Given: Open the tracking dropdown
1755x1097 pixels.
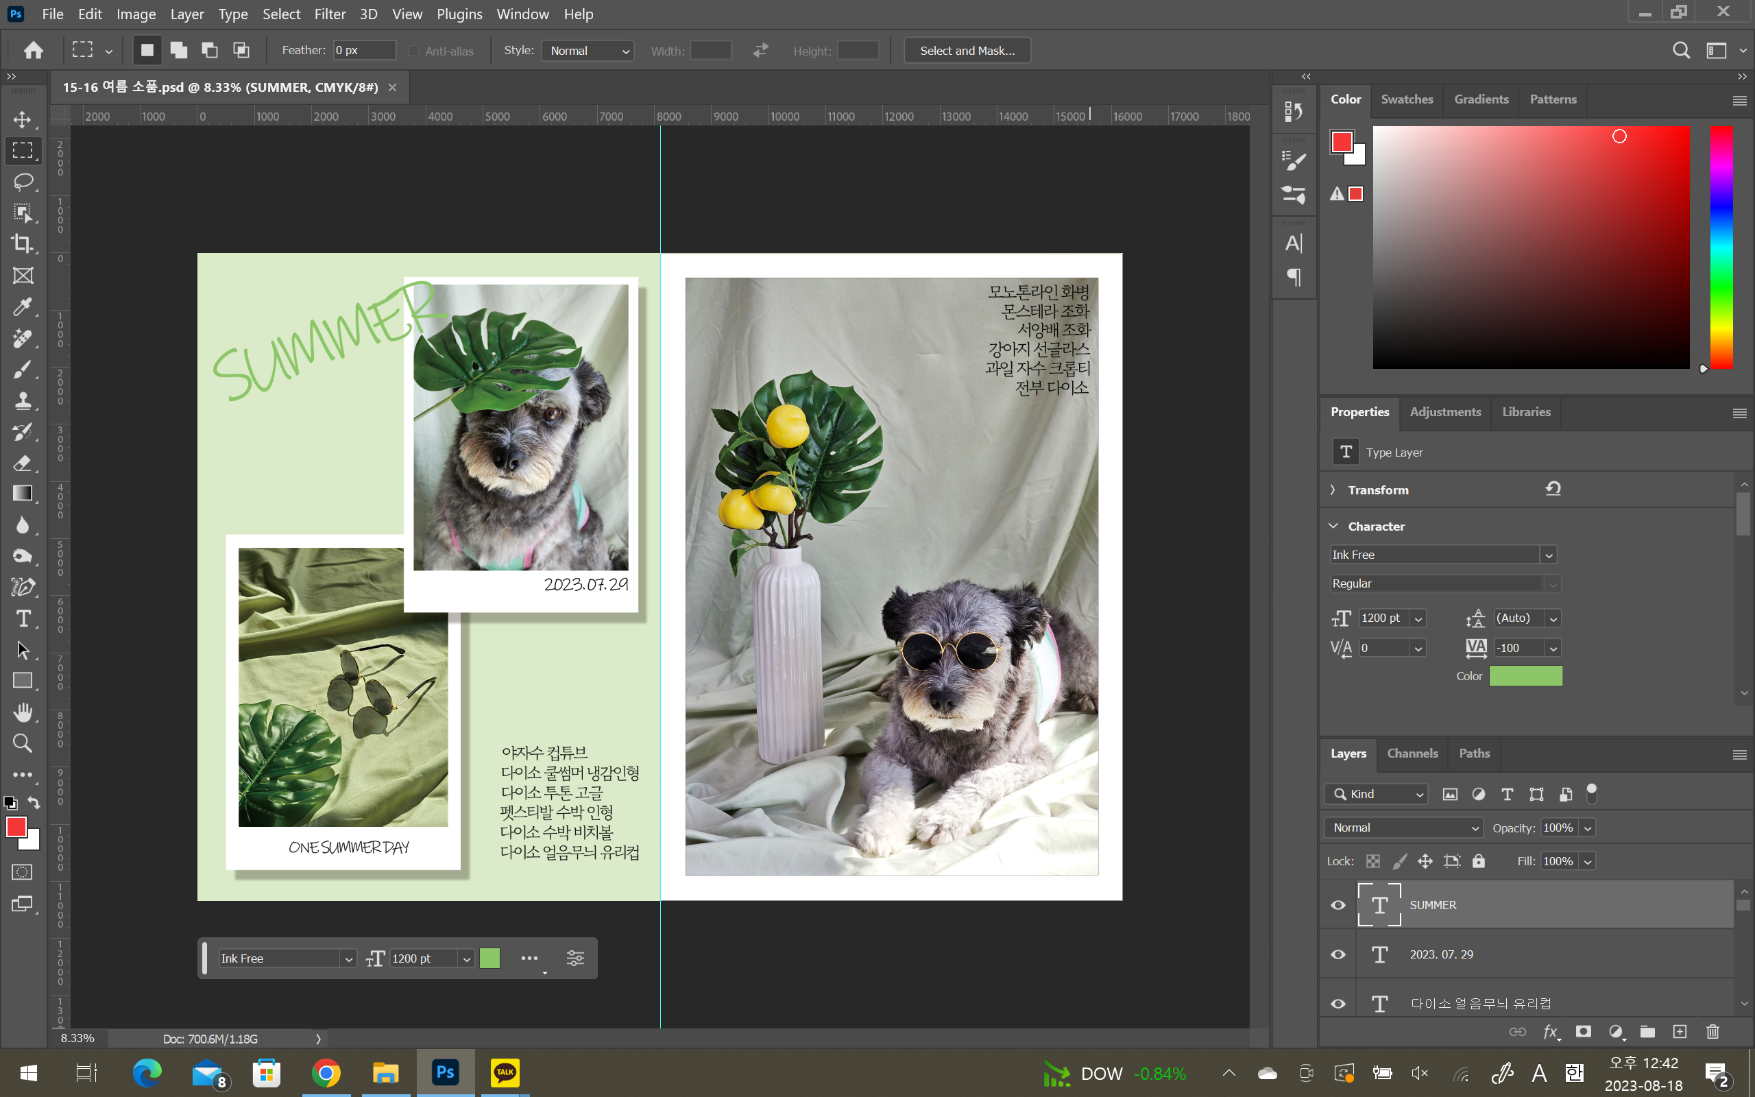Looking at the screenshot, I should (x=1553, y=648).
